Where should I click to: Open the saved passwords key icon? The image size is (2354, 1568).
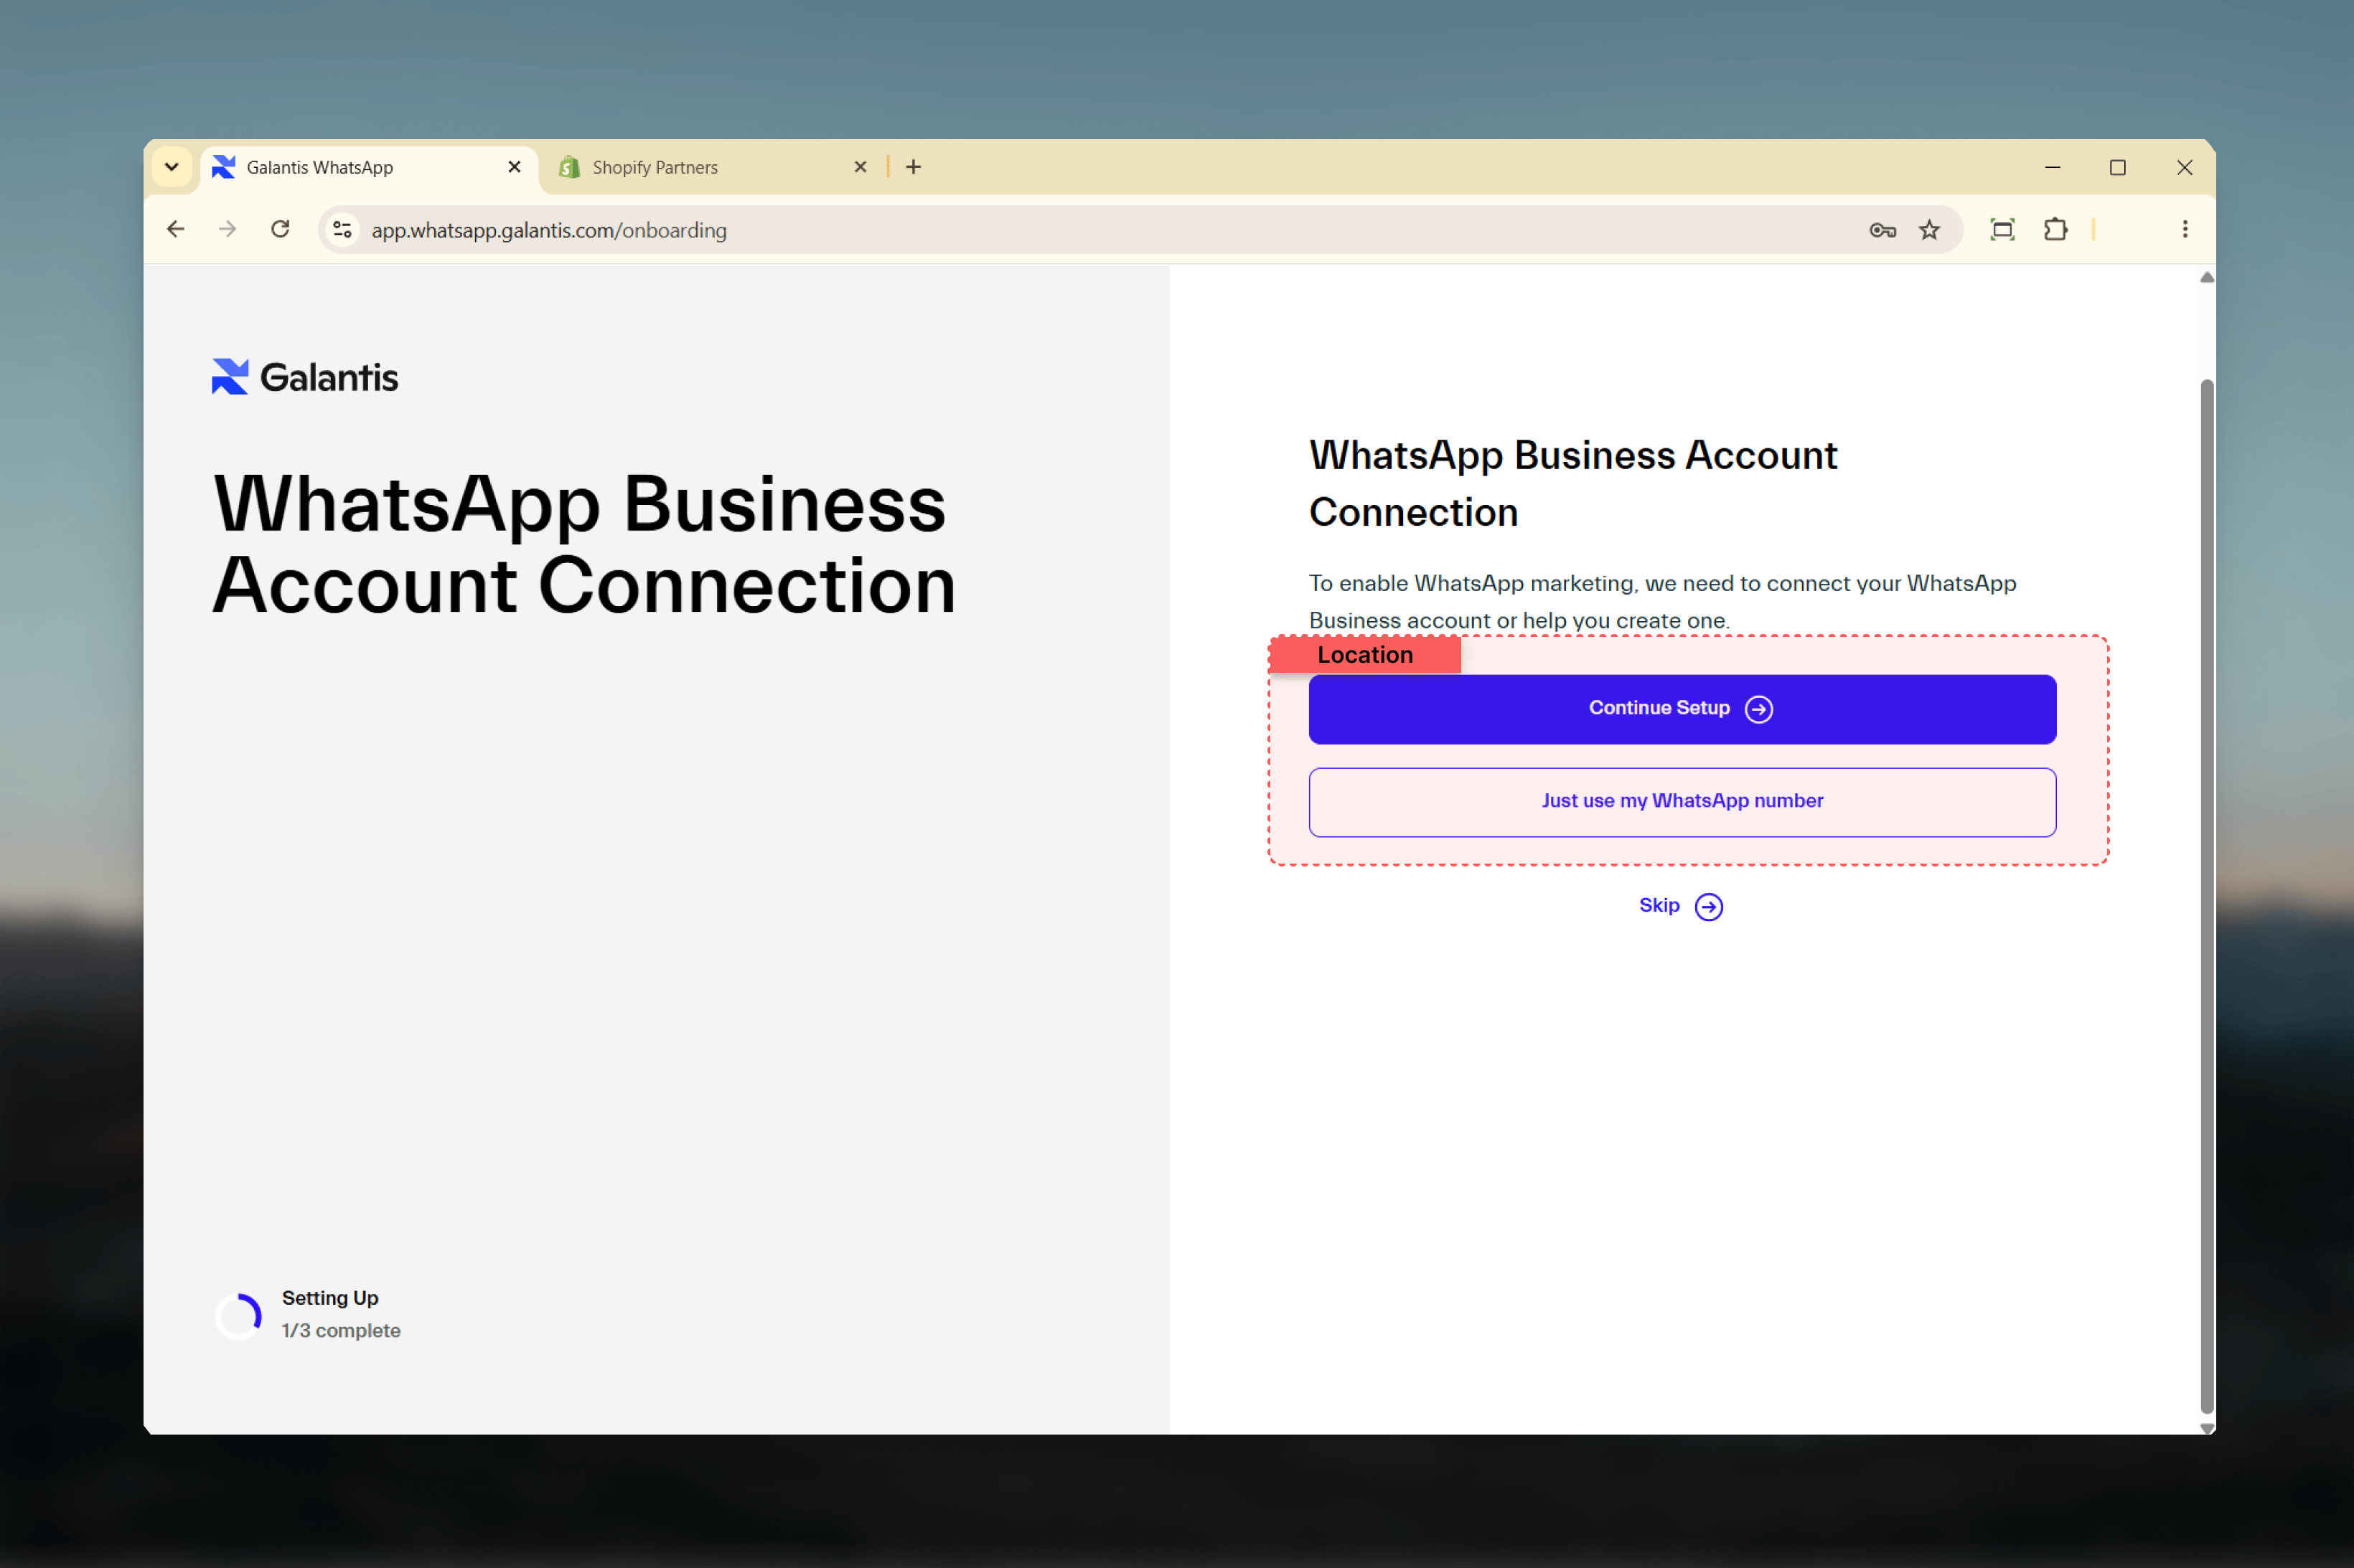(1882, 230)
